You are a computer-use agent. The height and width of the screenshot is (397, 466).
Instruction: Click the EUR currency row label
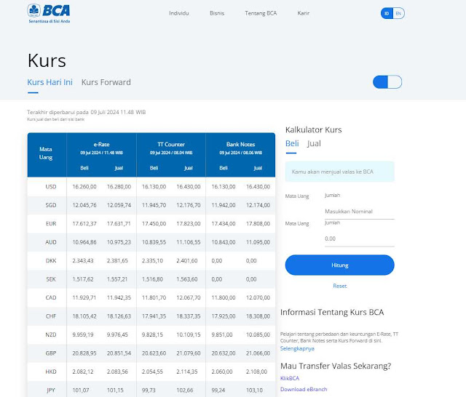click(51, 223)
